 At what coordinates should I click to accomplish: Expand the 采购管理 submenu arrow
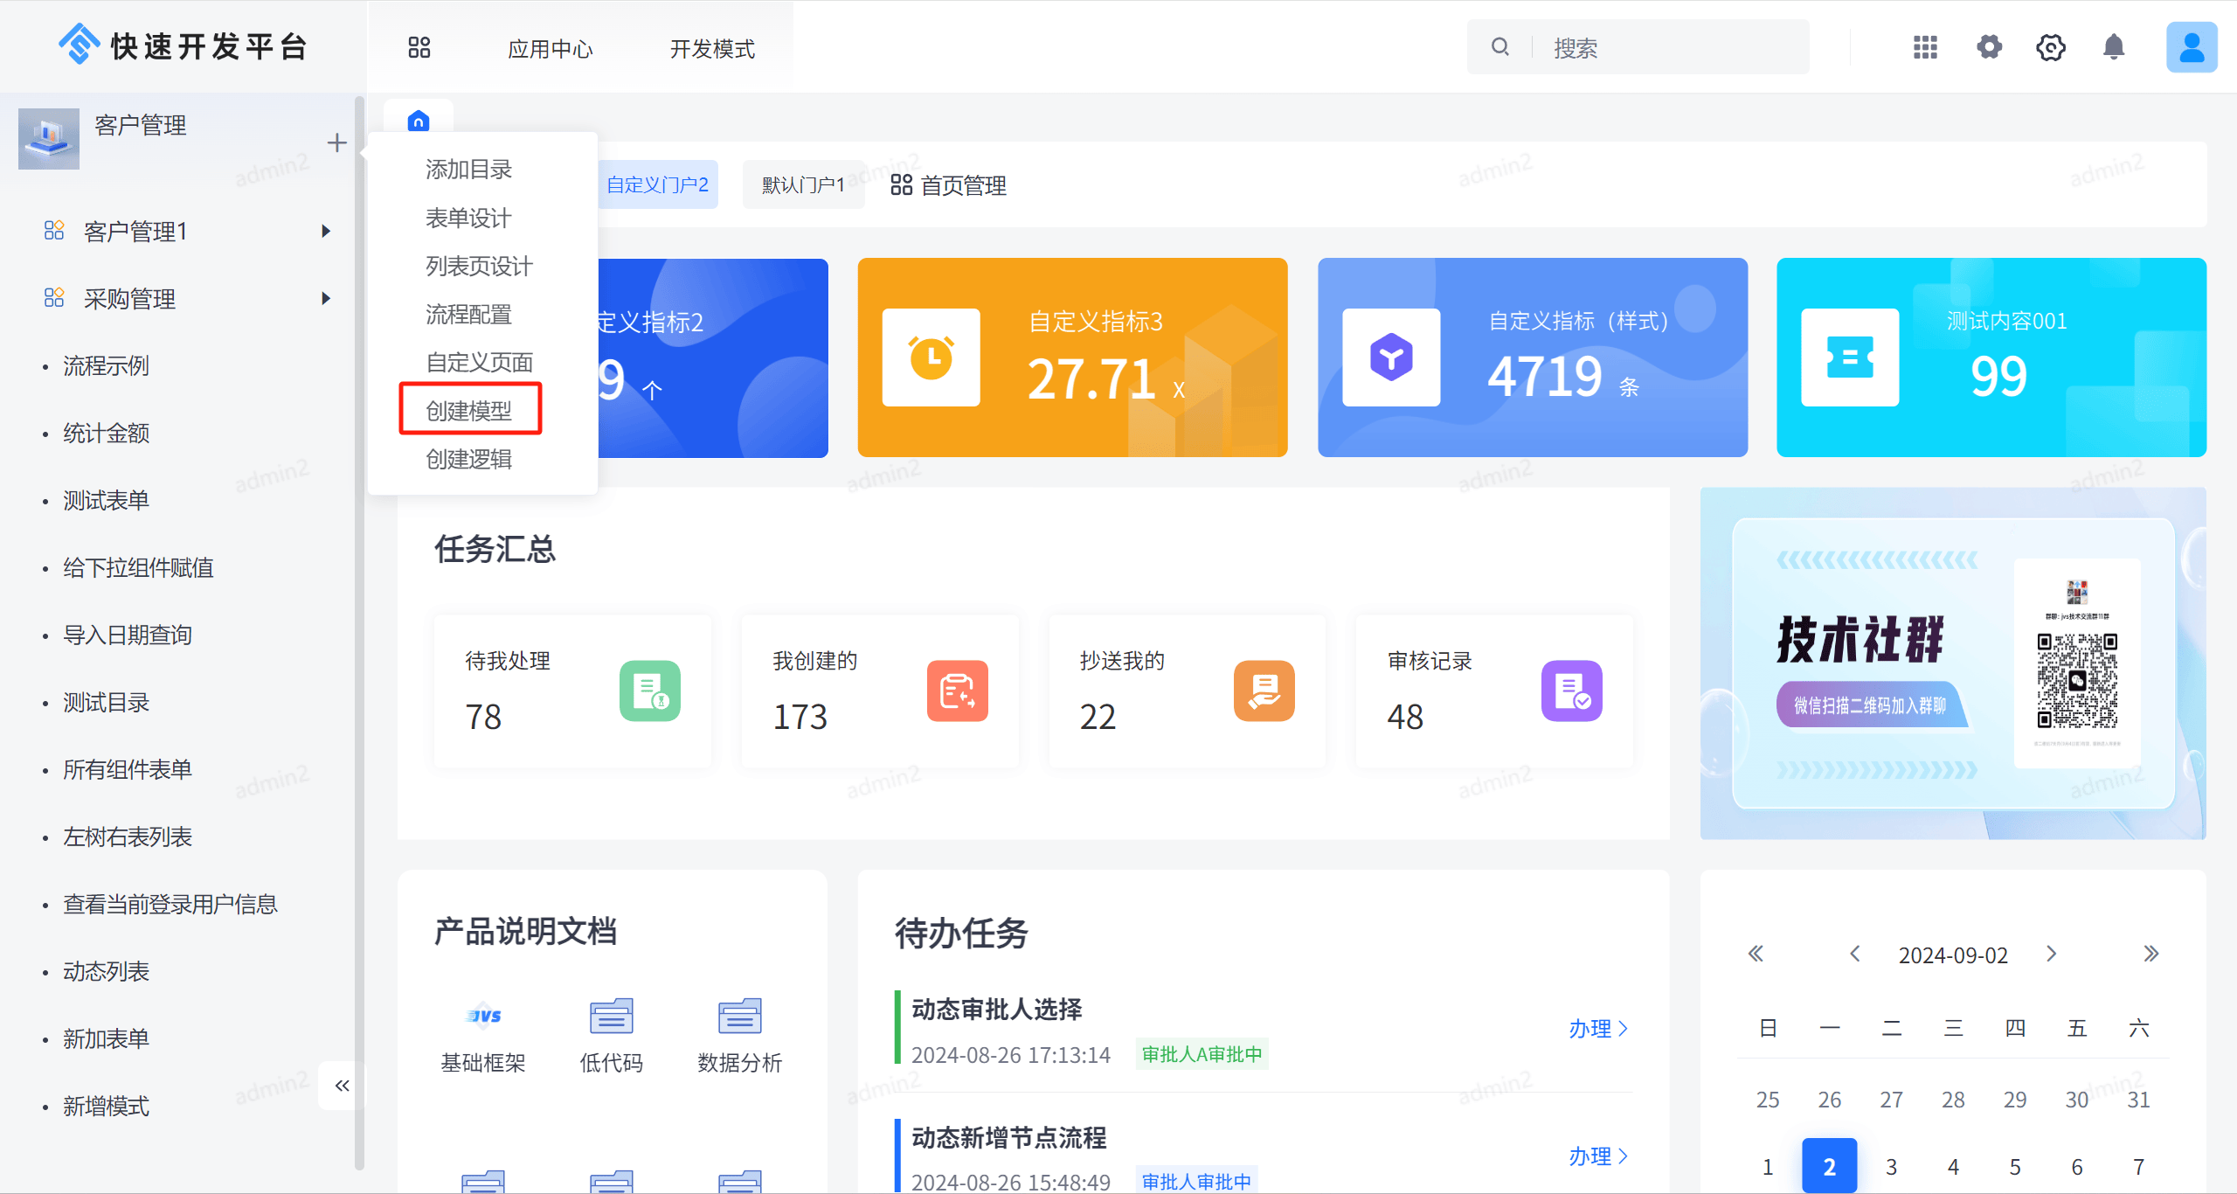326,299
